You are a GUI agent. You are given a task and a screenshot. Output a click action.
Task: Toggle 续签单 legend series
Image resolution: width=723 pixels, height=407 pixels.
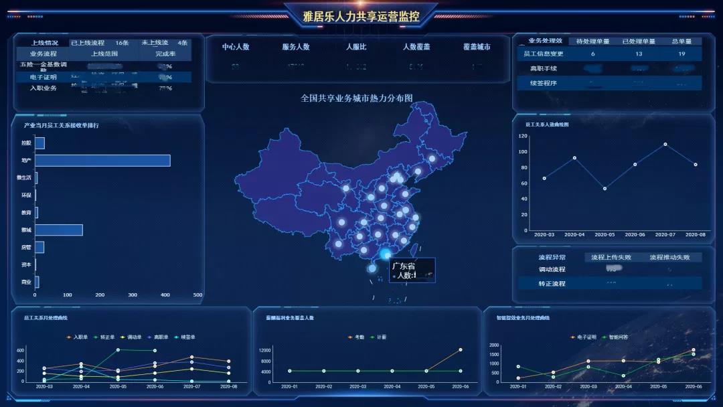[x=185, y=337]
